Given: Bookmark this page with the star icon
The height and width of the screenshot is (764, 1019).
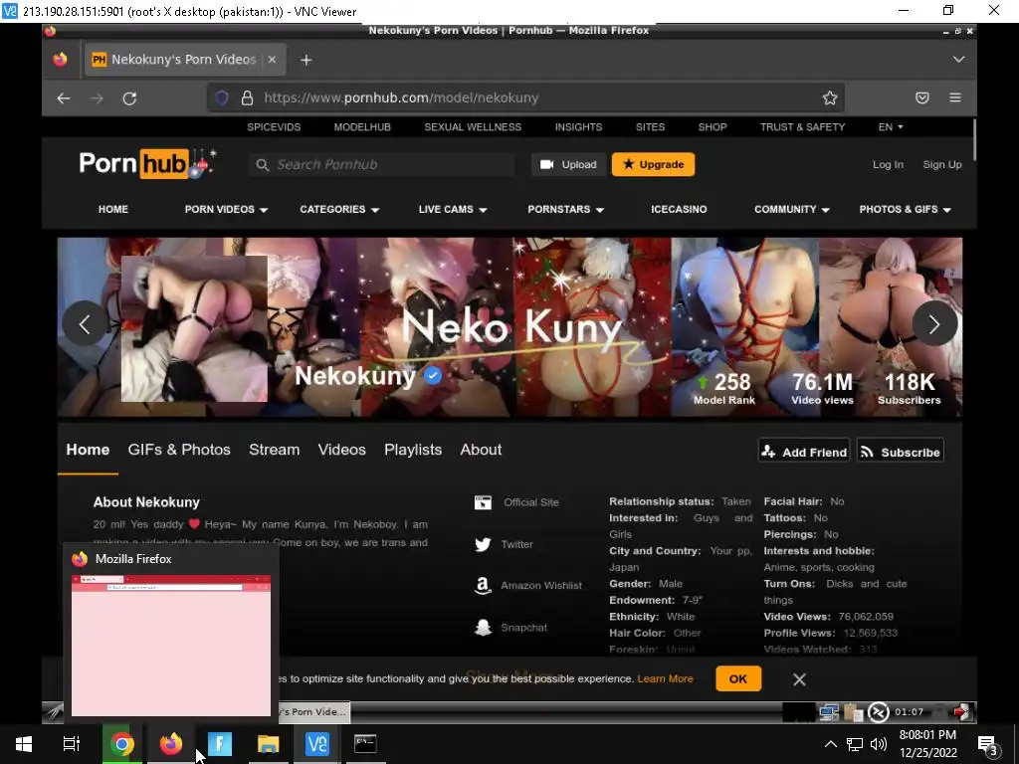Looking at the screenshot, I should click(829, 98).
